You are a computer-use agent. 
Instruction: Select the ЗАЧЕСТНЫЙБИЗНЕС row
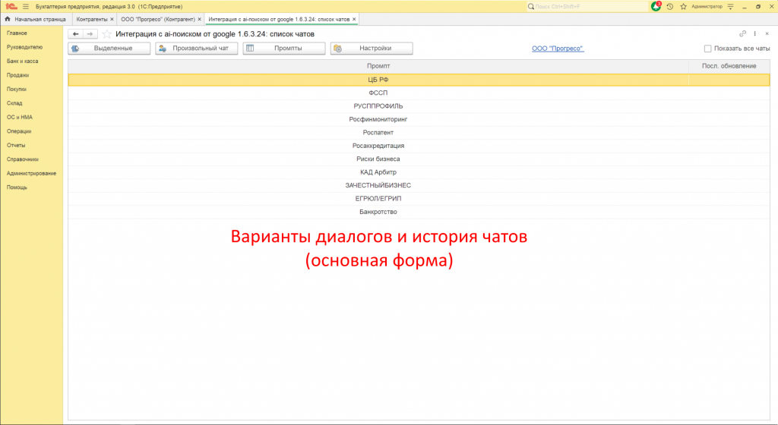[419, 185]
